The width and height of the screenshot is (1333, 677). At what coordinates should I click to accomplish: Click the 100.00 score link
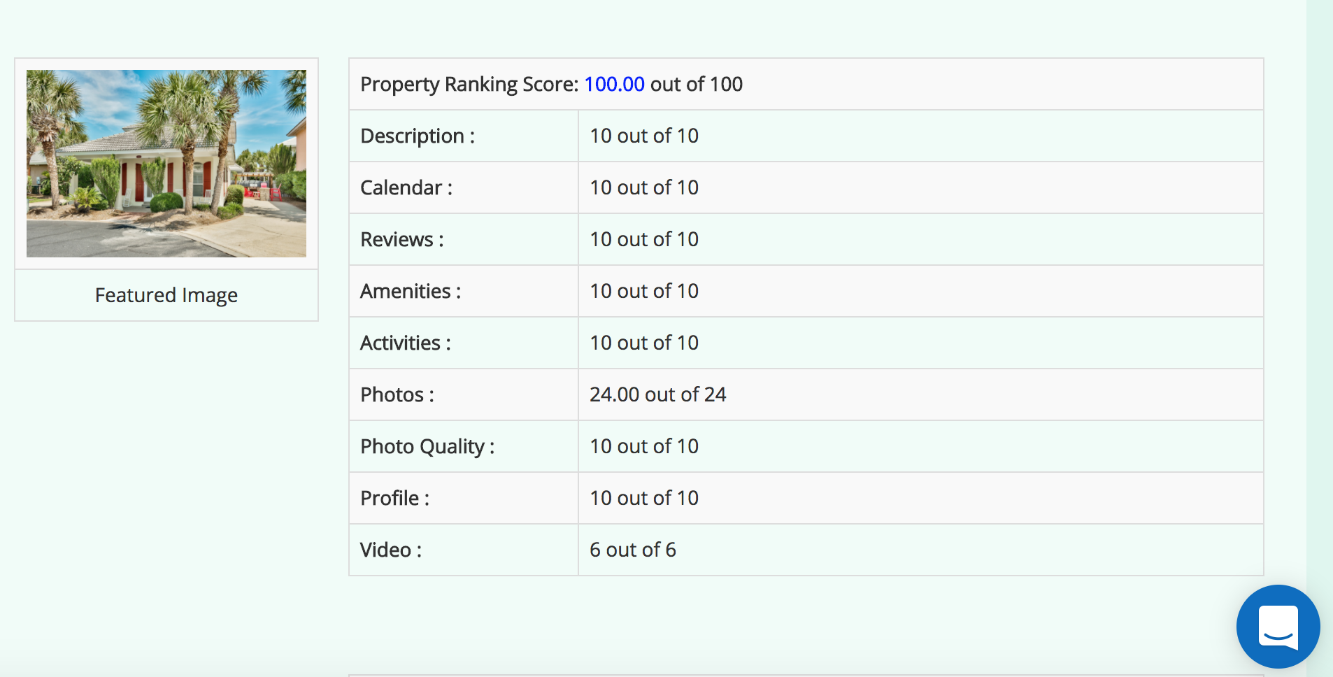coord(613,84)
